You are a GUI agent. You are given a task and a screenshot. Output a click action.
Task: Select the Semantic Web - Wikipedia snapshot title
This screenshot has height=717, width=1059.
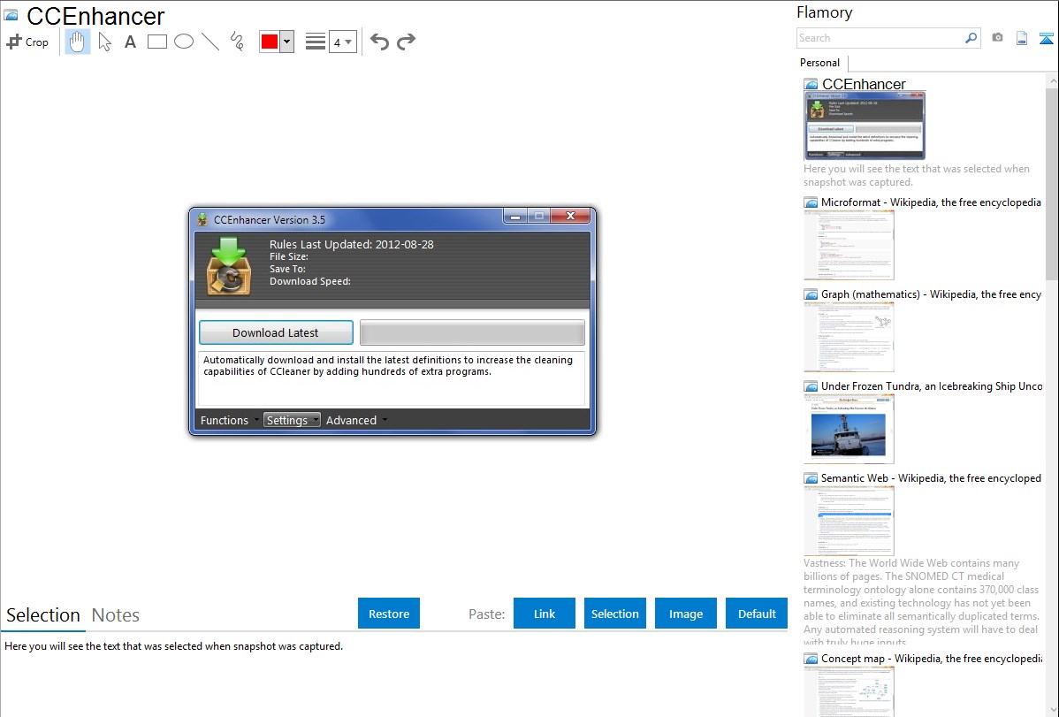point(931,477)
